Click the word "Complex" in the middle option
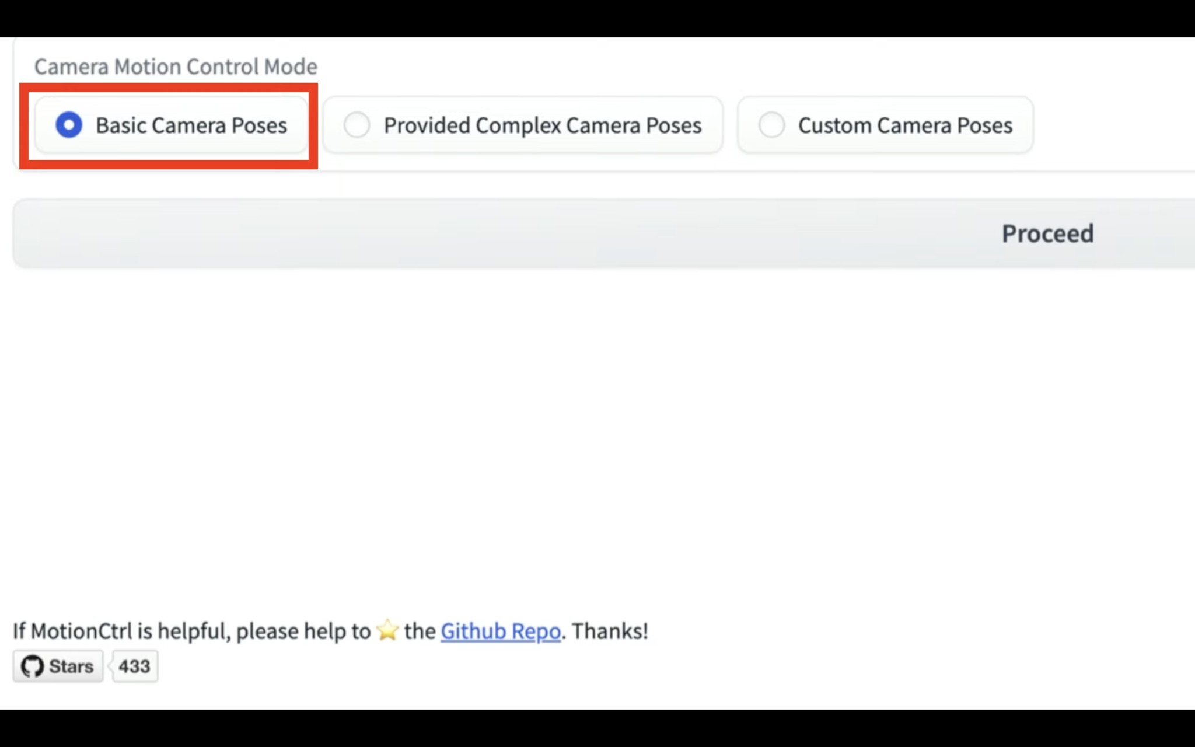This screenshot has height=747, width=1195. (x=518, y=125)
